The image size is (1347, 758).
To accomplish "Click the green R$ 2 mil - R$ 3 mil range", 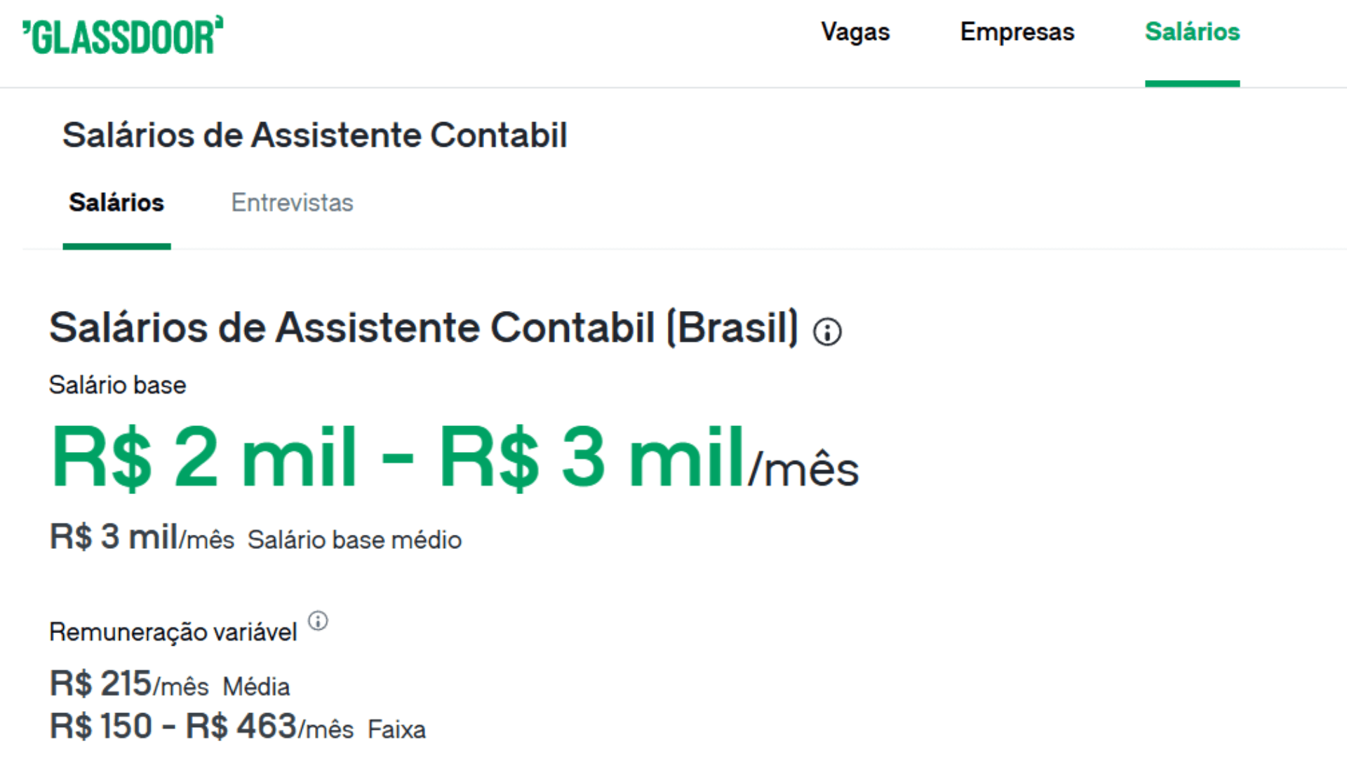I will point(396,458).
